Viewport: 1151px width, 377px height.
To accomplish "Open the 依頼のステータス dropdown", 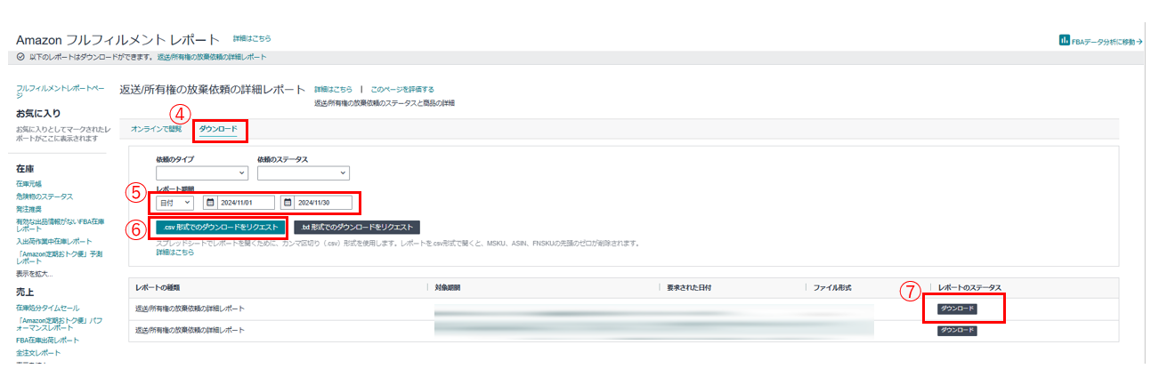I will [303, 173].
